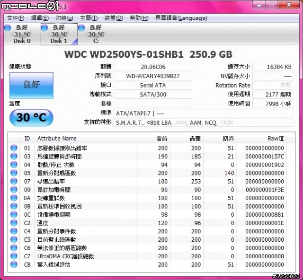Click the power on hours 7998 小時

(x=273, y=104)
